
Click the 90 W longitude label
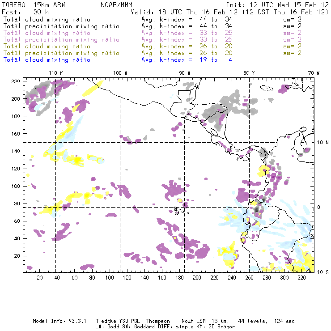(x=185, y=72)
